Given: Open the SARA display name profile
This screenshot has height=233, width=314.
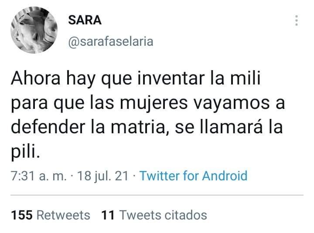Looking at the screenshot, I should point(85,20).
